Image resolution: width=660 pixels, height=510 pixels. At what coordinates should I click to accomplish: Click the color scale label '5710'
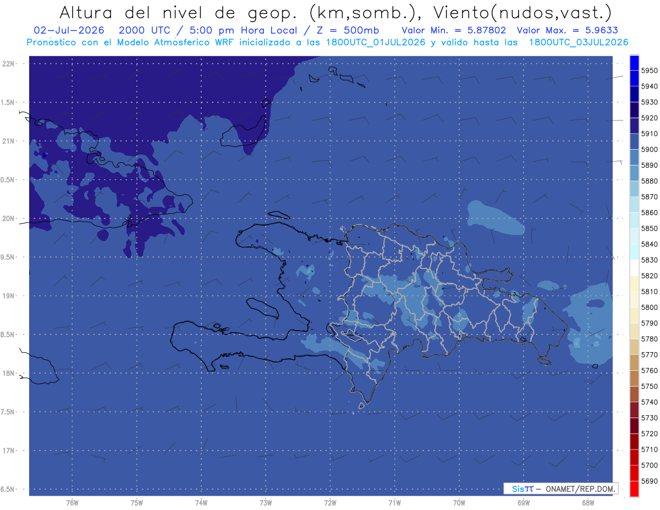tap(649, 449)
